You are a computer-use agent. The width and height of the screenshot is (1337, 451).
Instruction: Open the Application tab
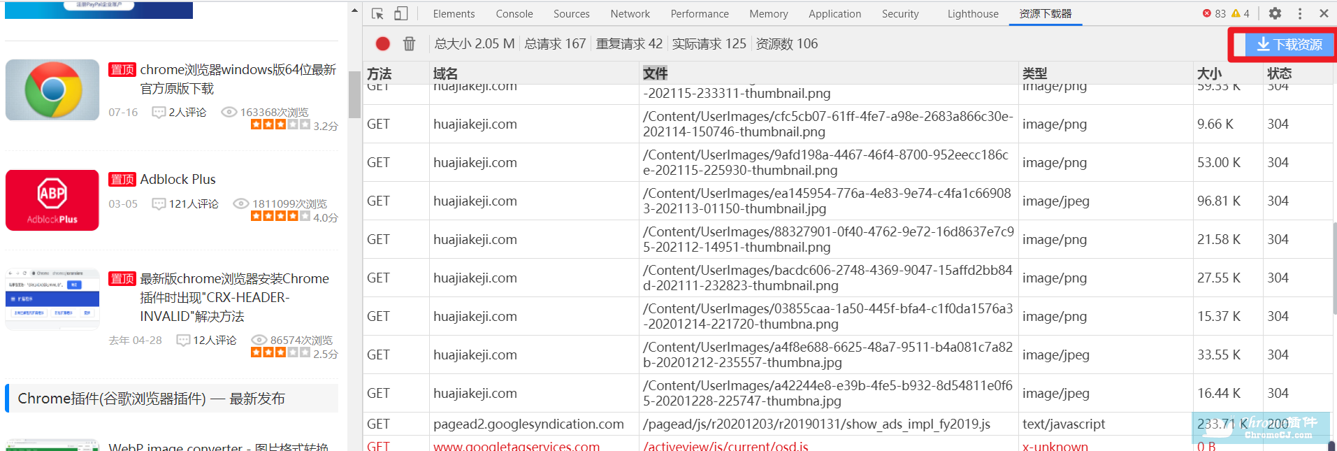click(834, 13)
